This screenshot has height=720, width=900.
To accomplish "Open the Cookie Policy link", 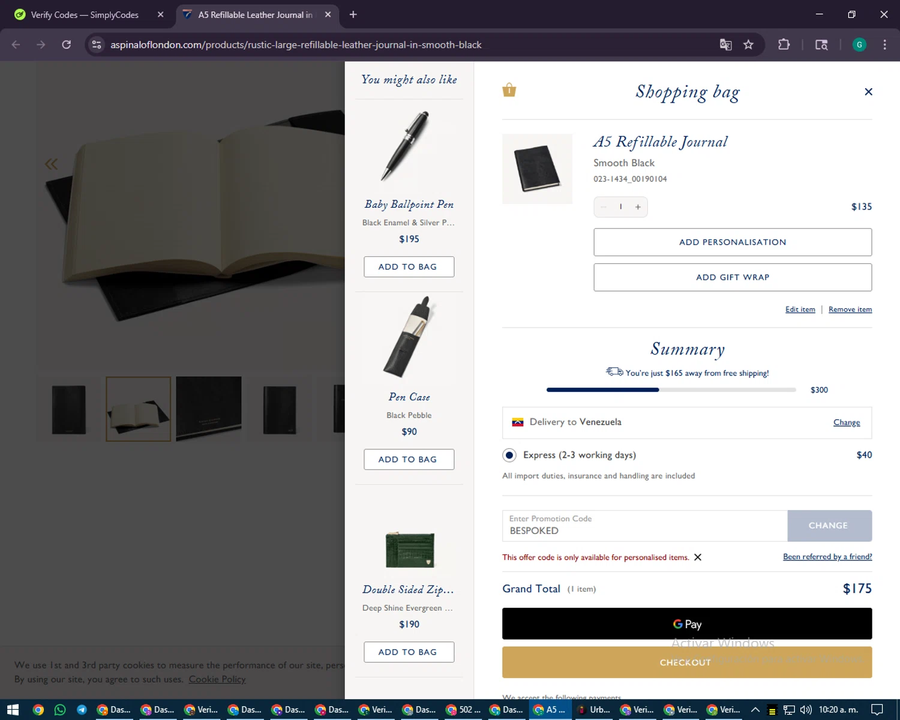I will click(217, 679).
